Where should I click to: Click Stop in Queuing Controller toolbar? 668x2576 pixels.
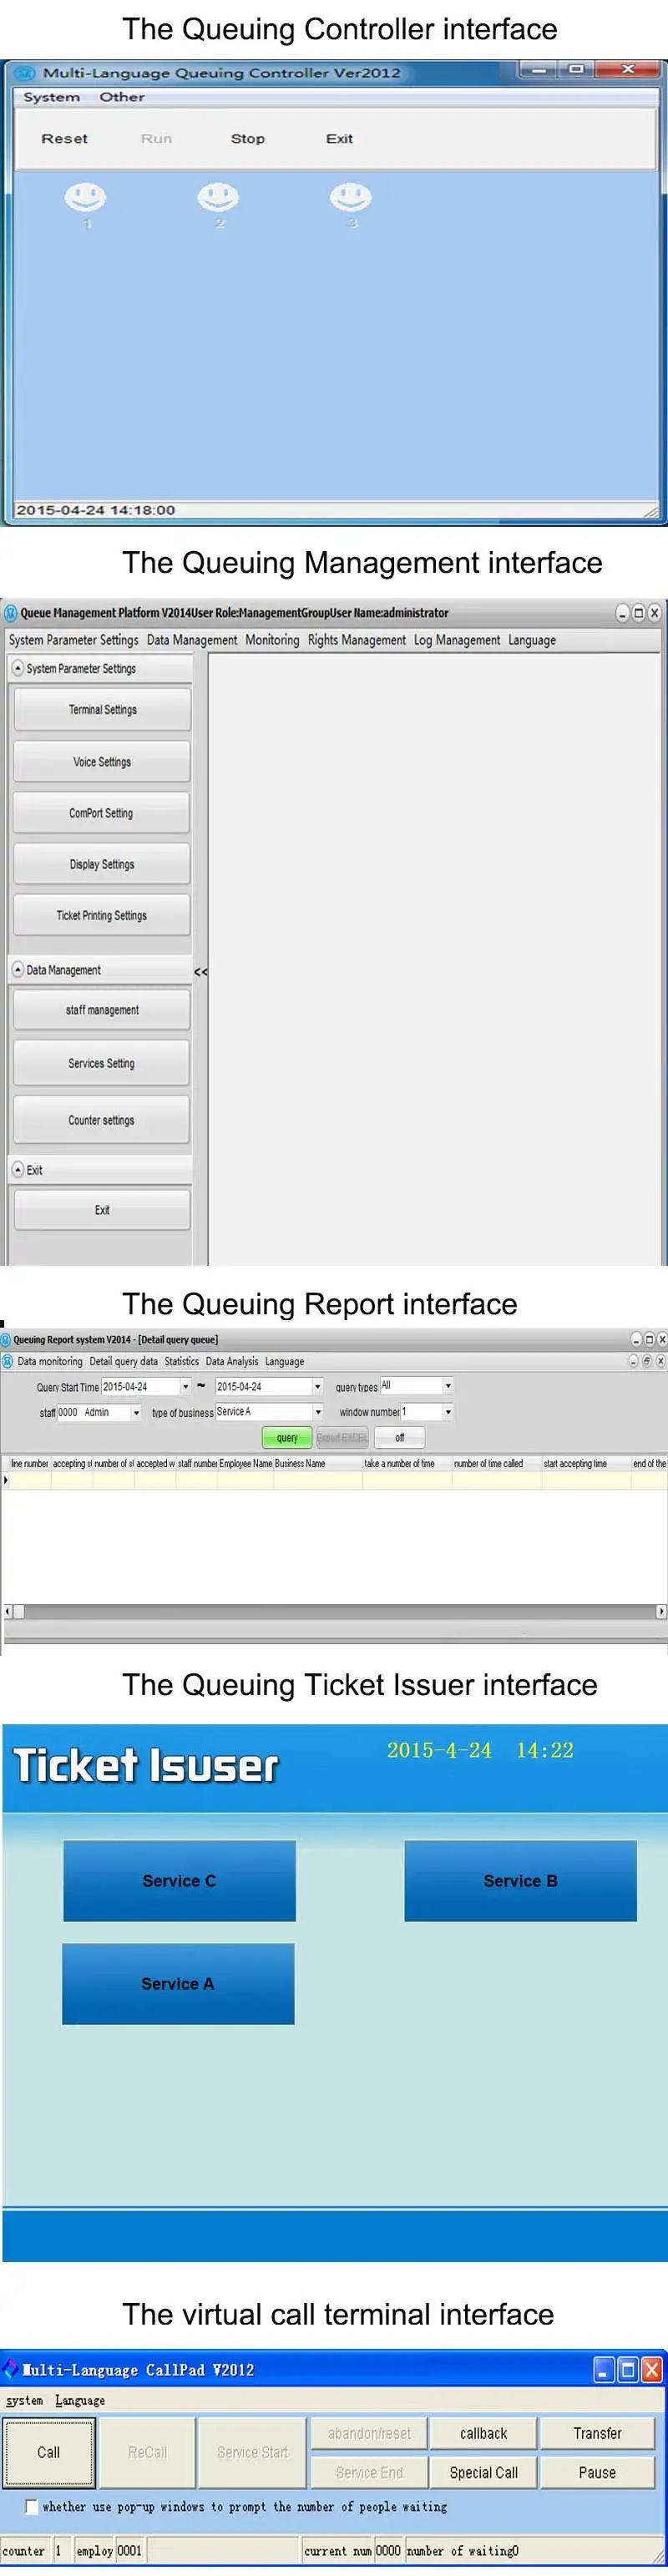tap(248, 139)
